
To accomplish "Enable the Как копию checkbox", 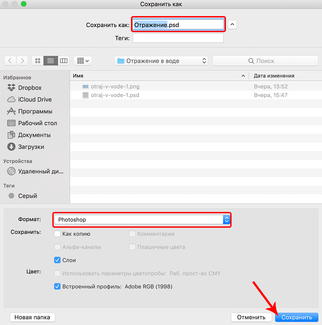I will point(57,234).
